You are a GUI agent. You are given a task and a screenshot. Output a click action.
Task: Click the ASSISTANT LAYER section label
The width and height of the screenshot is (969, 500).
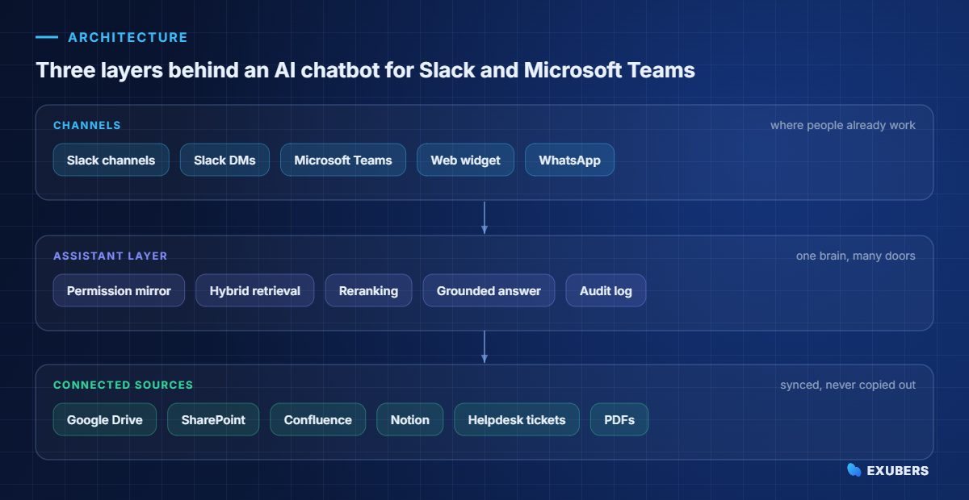(111, 256)
